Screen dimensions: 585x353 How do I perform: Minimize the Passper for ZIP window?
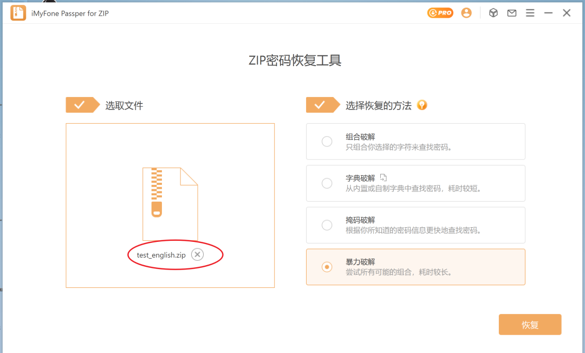point(548,13)
